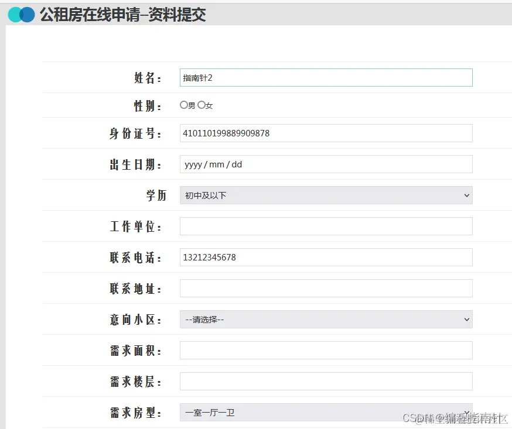Click the 学历 label
Screen dimensions: 512x429
click(x=156, y=195)
